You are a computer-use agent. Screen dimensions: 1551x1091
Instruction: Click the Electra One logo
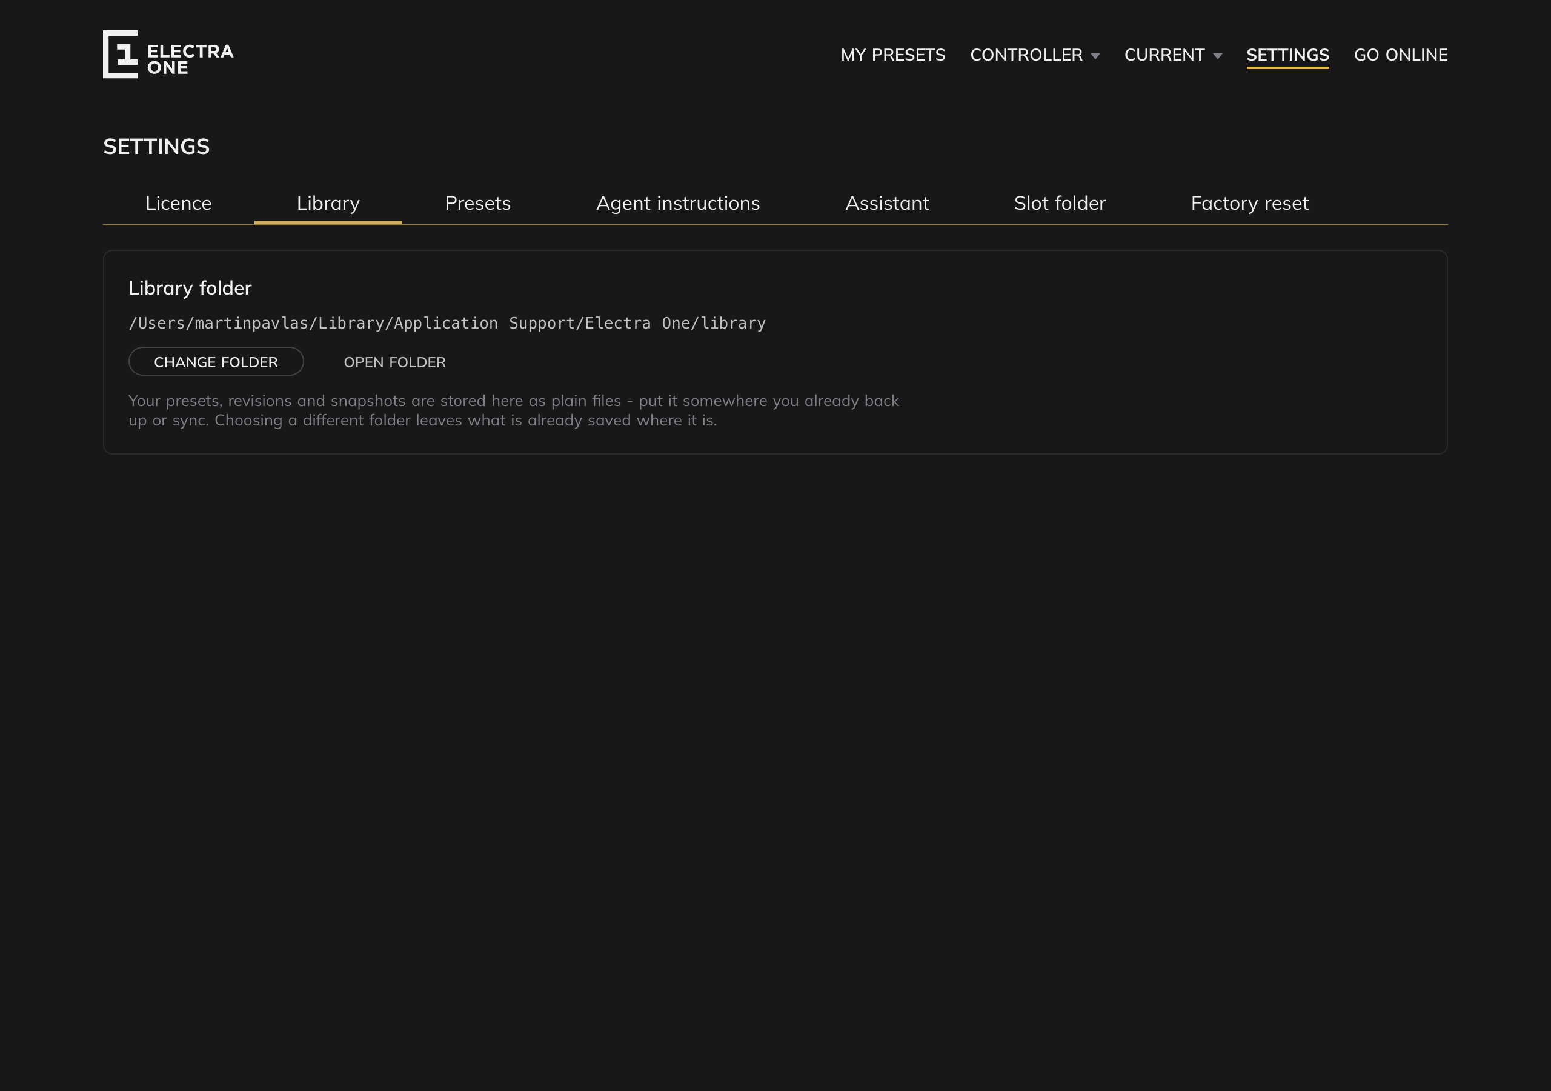point(168,54)
